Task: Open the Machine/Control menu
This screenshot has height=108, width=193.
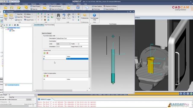Action: coord(52,4)
